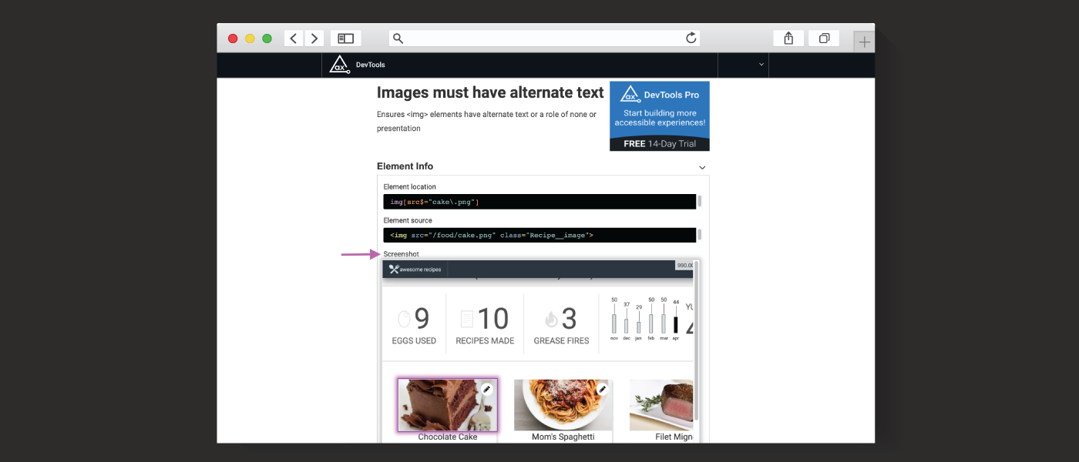Click the pencil edit icon on Mom's Spaghetti
Viewport: 1079px width, 462px height.
[x=602, y=389]
